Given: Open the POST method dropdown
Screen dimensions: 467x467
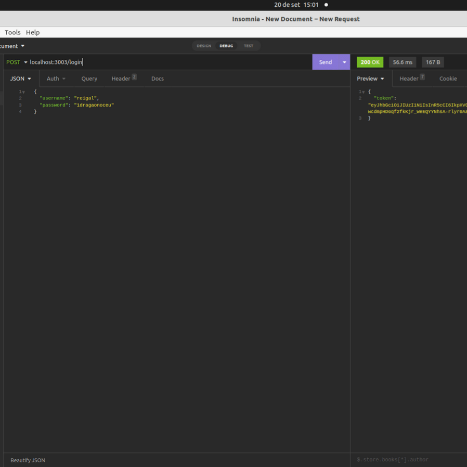Looking at the screenshot, I should click(x=17, y=62).
